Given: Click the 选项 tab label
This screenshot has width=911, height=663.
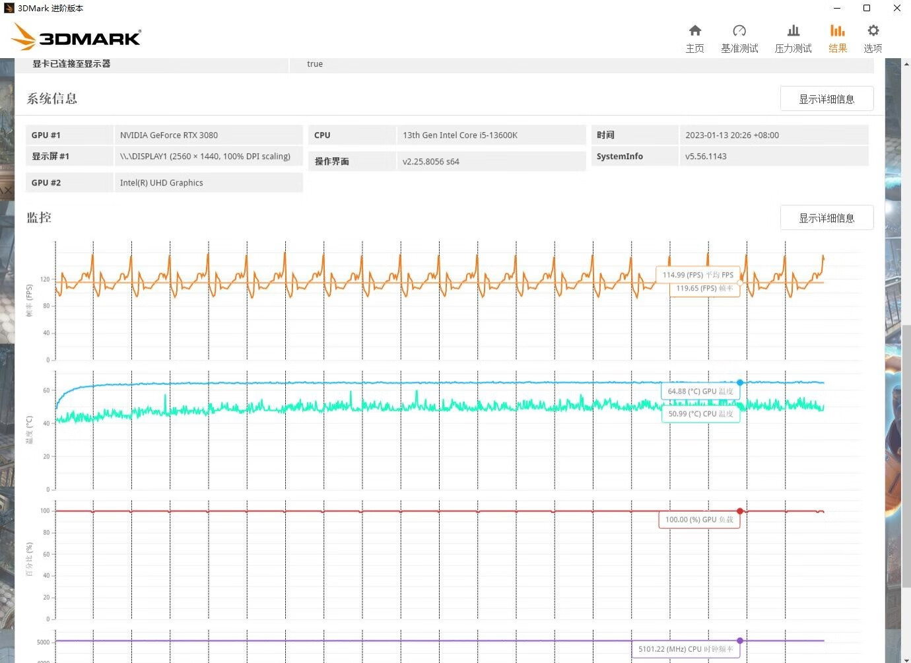Looking at the screenshot, I should [x=873, y=48].
